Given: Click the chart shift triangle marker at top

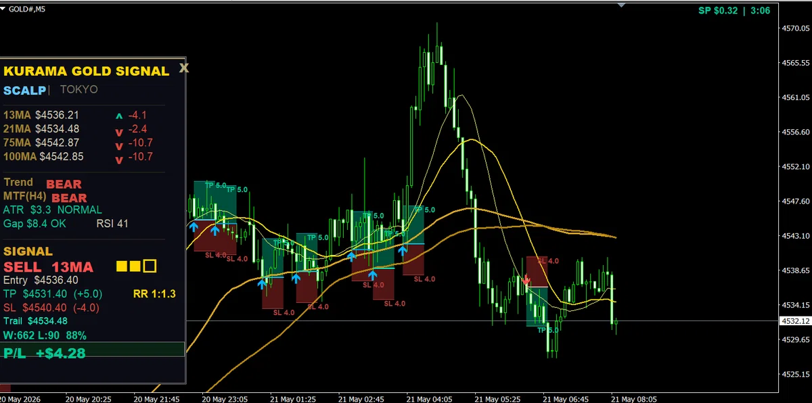Looking at the screenshot, I should click(623, 4).
